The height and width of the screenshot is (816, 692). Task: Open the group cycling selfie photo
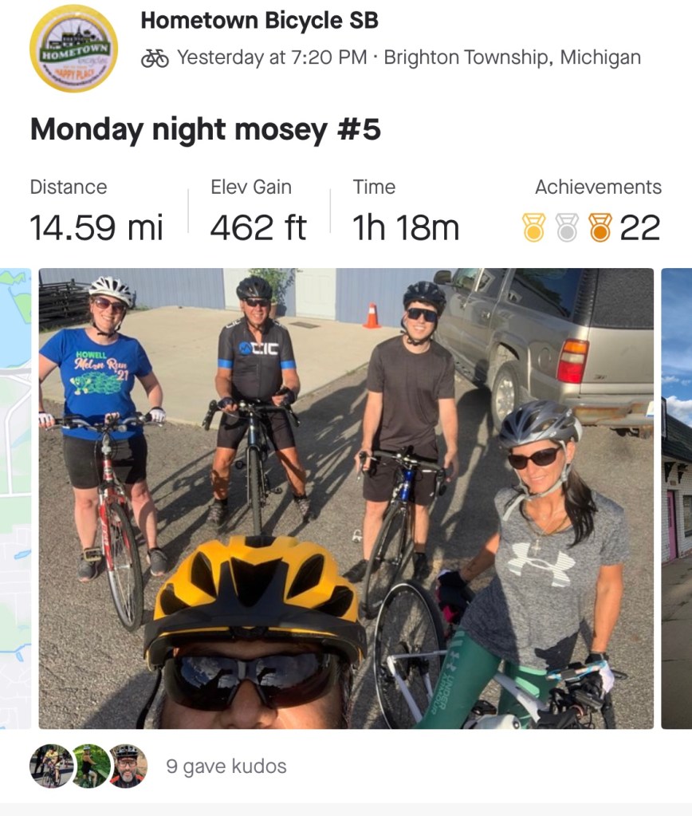click(x=346, y=498)
